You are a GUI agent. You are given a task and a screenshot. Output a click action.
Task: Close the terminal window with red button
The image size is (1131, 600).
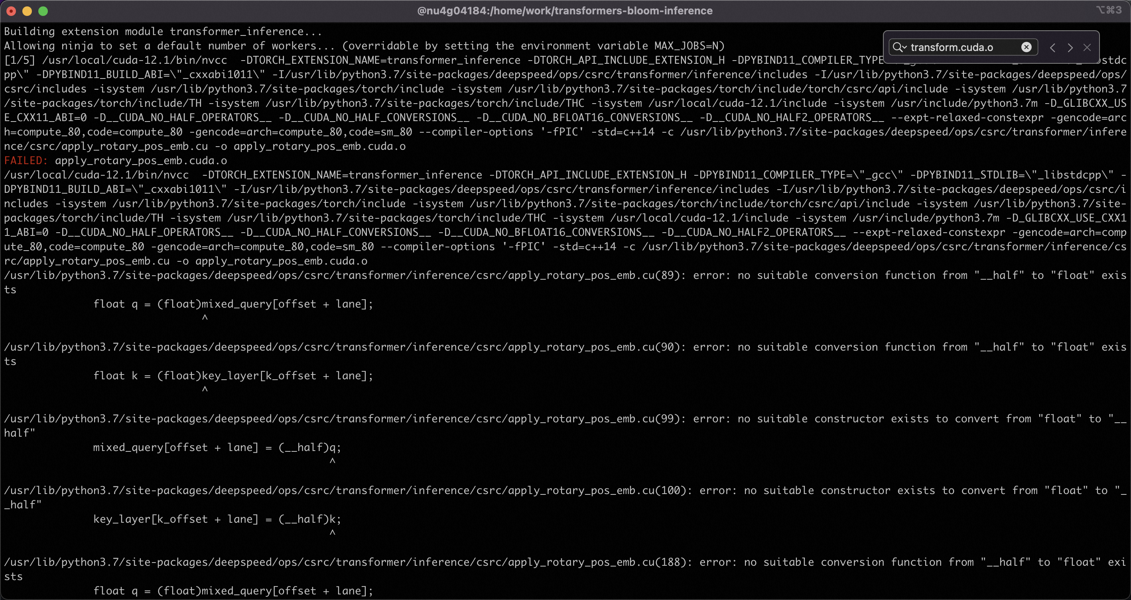(12, 11)
